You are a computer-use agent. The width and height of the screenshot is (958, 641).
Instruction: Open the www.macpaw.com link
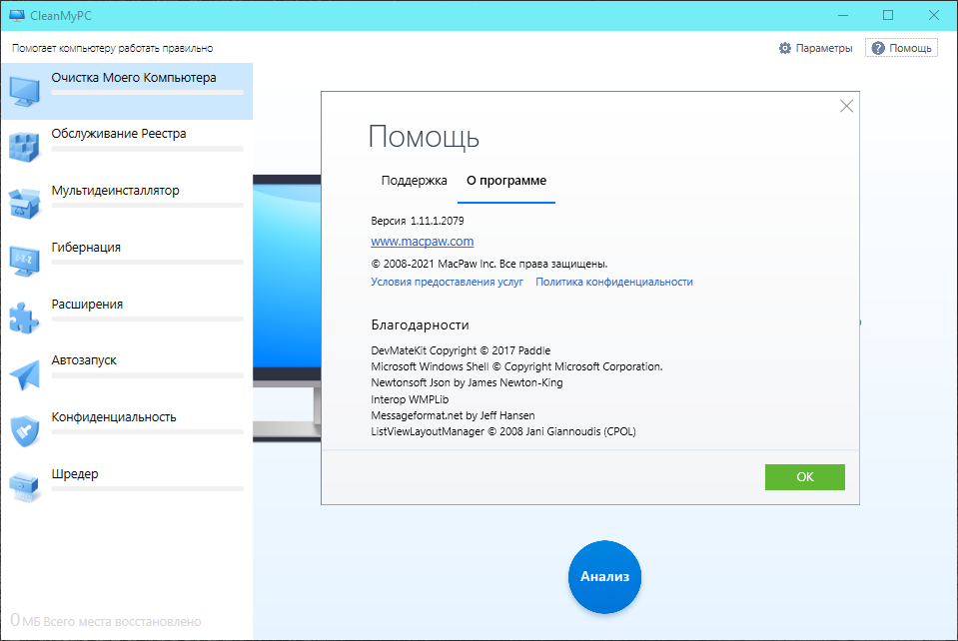coord(422,242)
